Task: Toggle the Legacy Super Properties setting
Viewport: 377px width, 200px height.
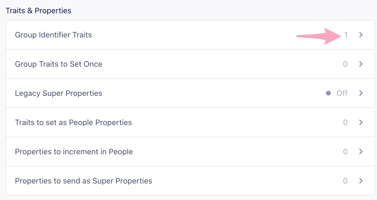Action: (342, 93)
